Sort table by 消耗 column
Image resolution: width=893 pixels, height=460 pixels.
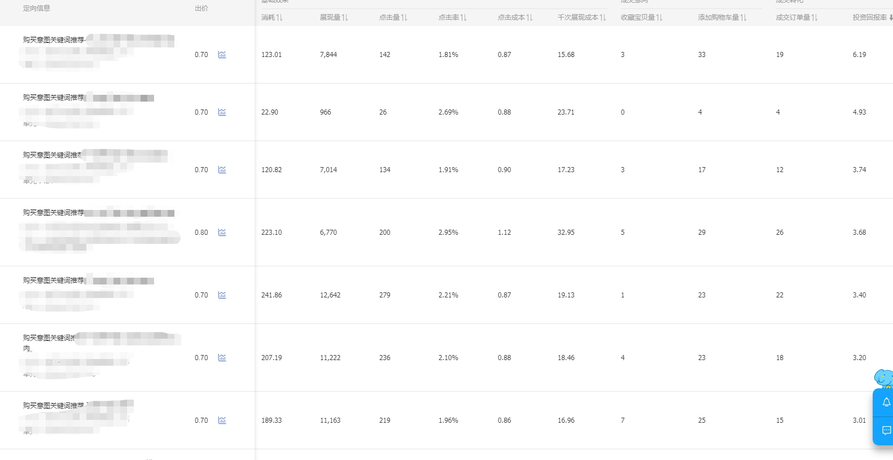click(272, 17)
